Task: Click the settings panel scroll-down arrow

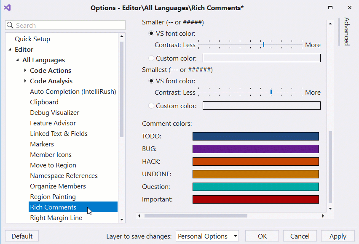Action: (x=330, y=208)
